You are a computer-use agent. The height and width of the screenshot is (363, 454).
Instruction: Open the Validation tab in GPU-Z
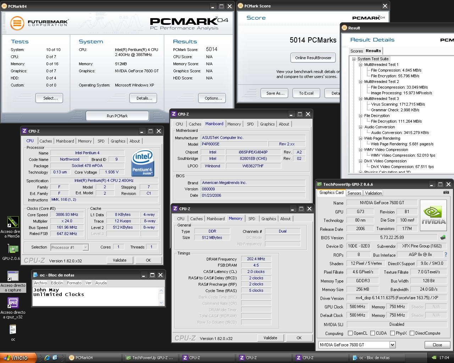pos(373,193)
